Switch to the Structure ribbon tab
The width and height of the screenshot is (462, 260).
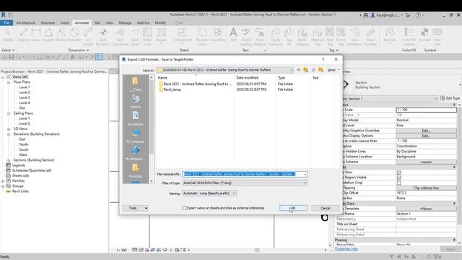[x=48, y=22]
